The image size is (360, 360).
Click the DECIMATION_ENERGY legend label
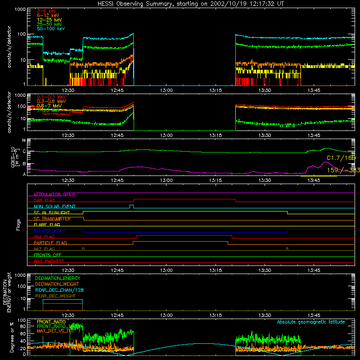[x=58, y=278]
